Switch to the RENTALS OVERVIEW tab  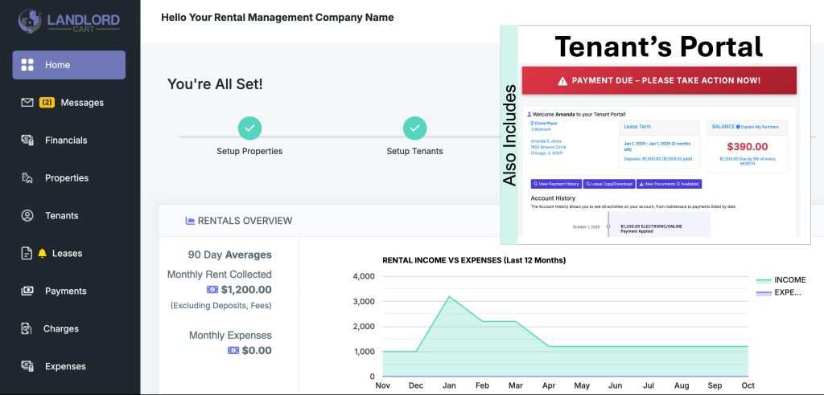(238, 221)
